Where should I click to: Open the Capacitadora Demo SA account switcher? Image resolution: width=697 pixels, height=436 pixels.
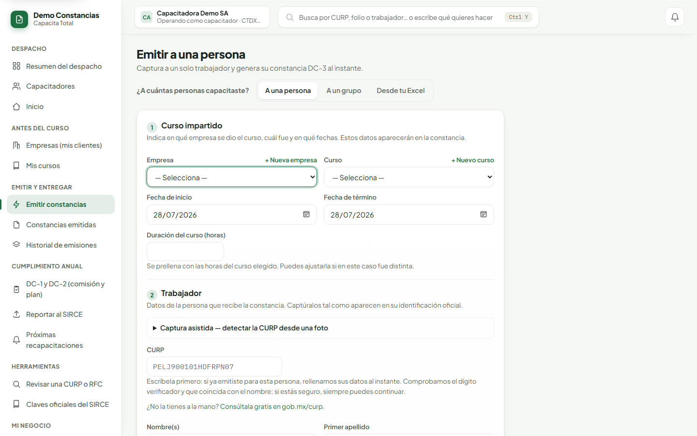coord(202,17)
